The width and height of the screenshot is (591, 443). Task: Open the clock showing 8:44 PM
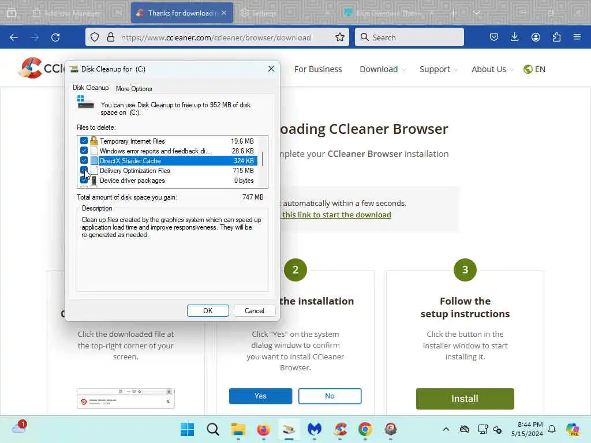527,429
